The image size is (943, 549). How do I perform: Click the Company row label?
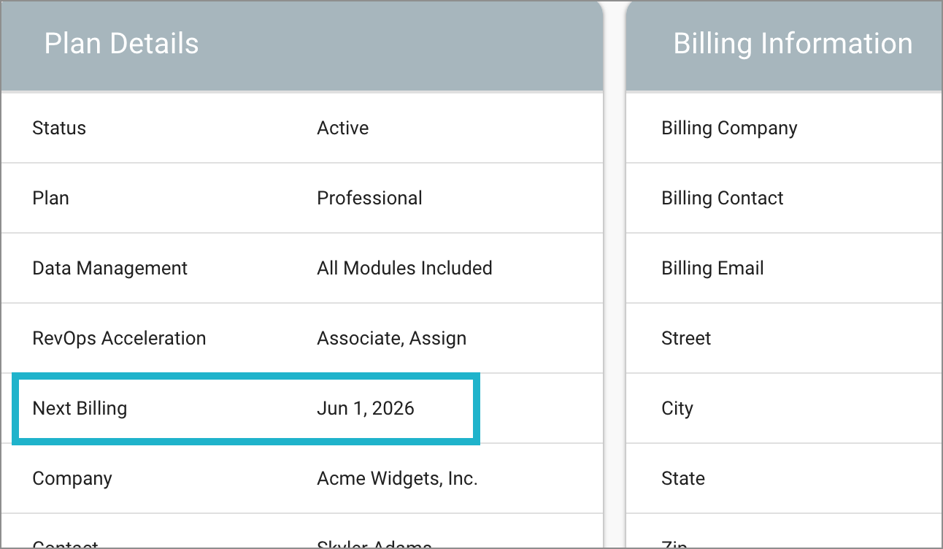(72, 478)
